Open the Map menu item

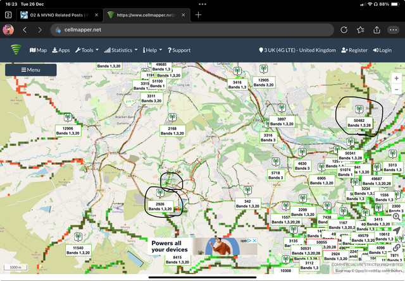click(x=38, y=51)
